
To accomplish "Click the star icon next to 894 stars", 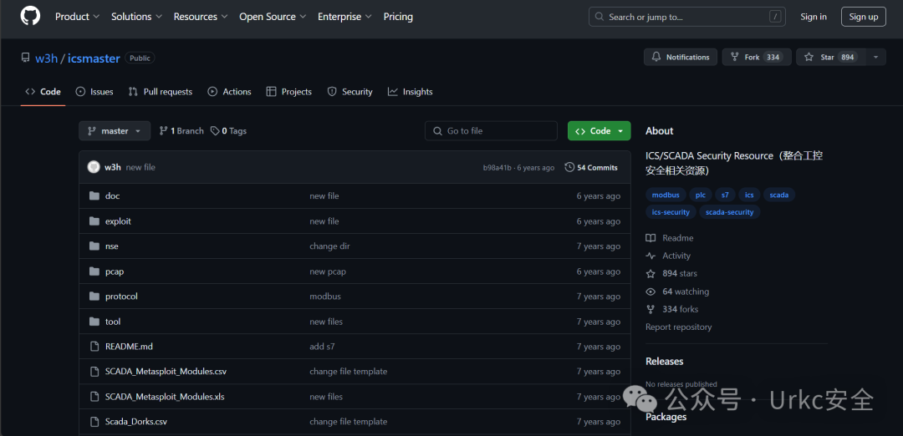I will click(x=650, y=274).
